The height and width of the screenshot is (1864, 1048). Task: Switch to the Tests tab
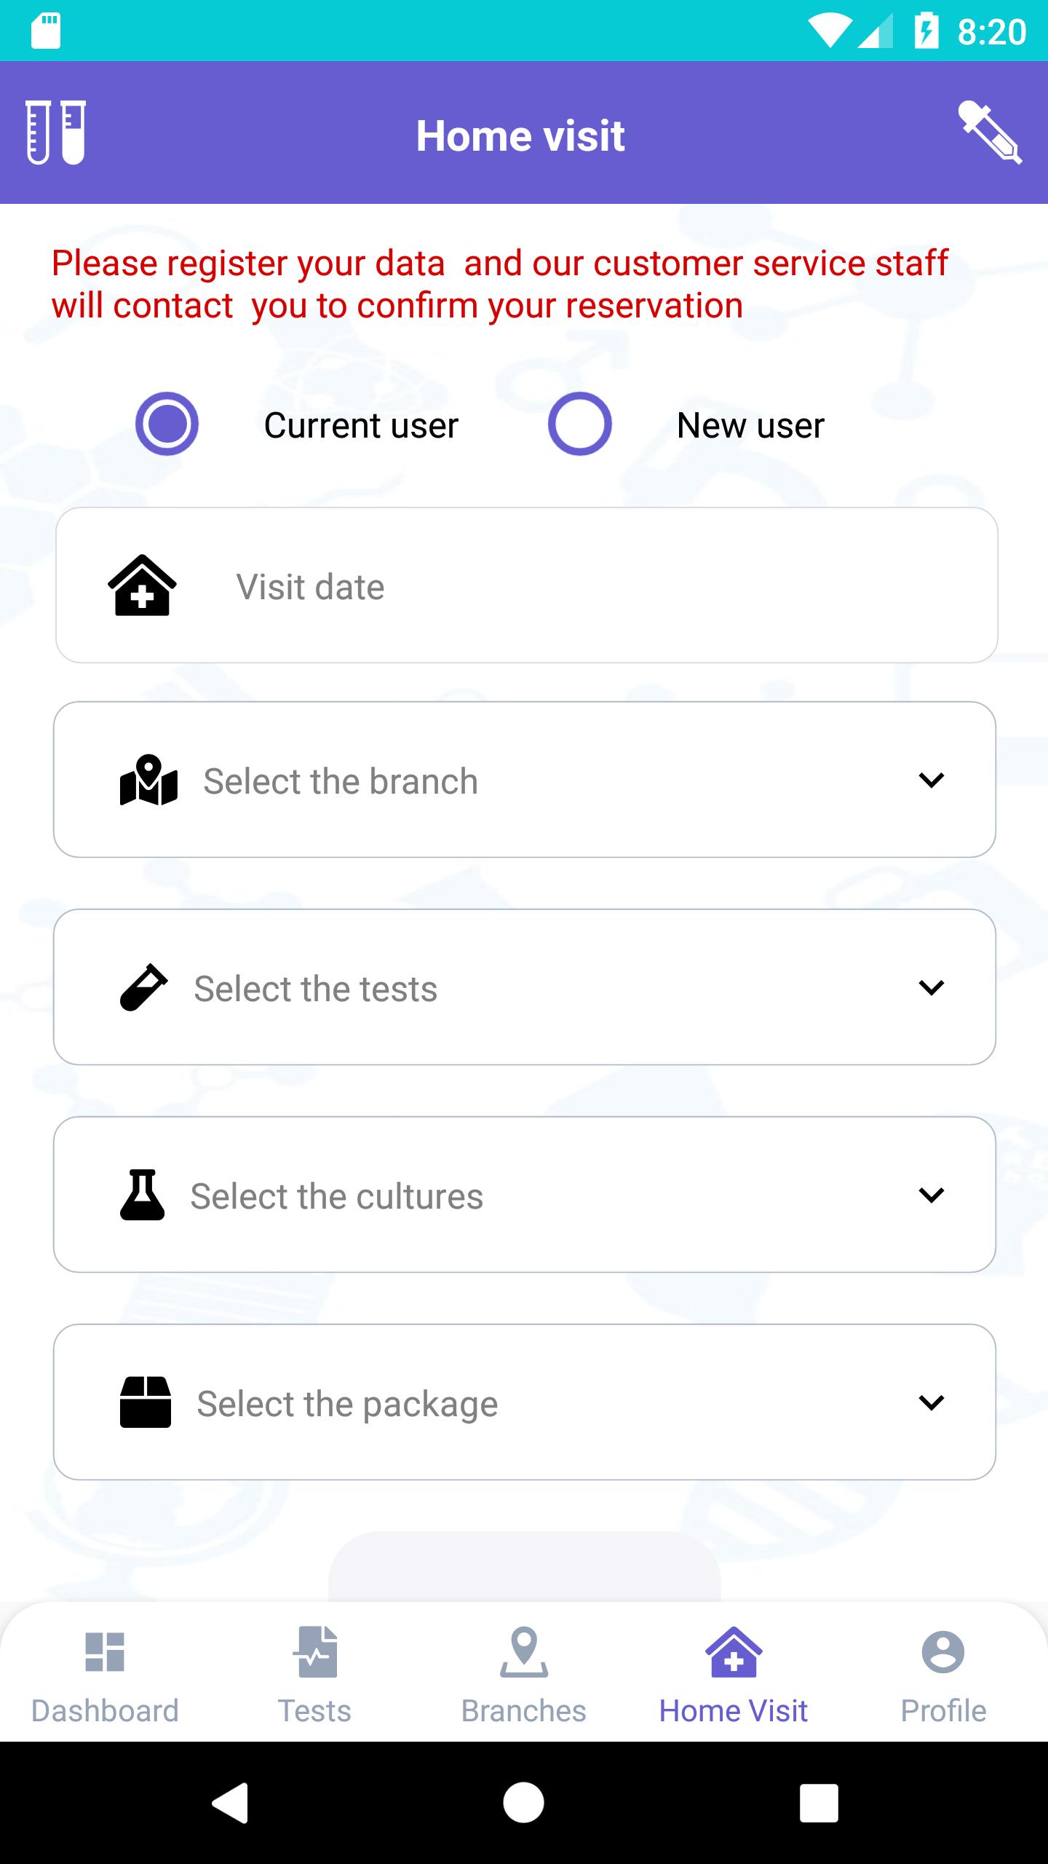coord(314,1676)
